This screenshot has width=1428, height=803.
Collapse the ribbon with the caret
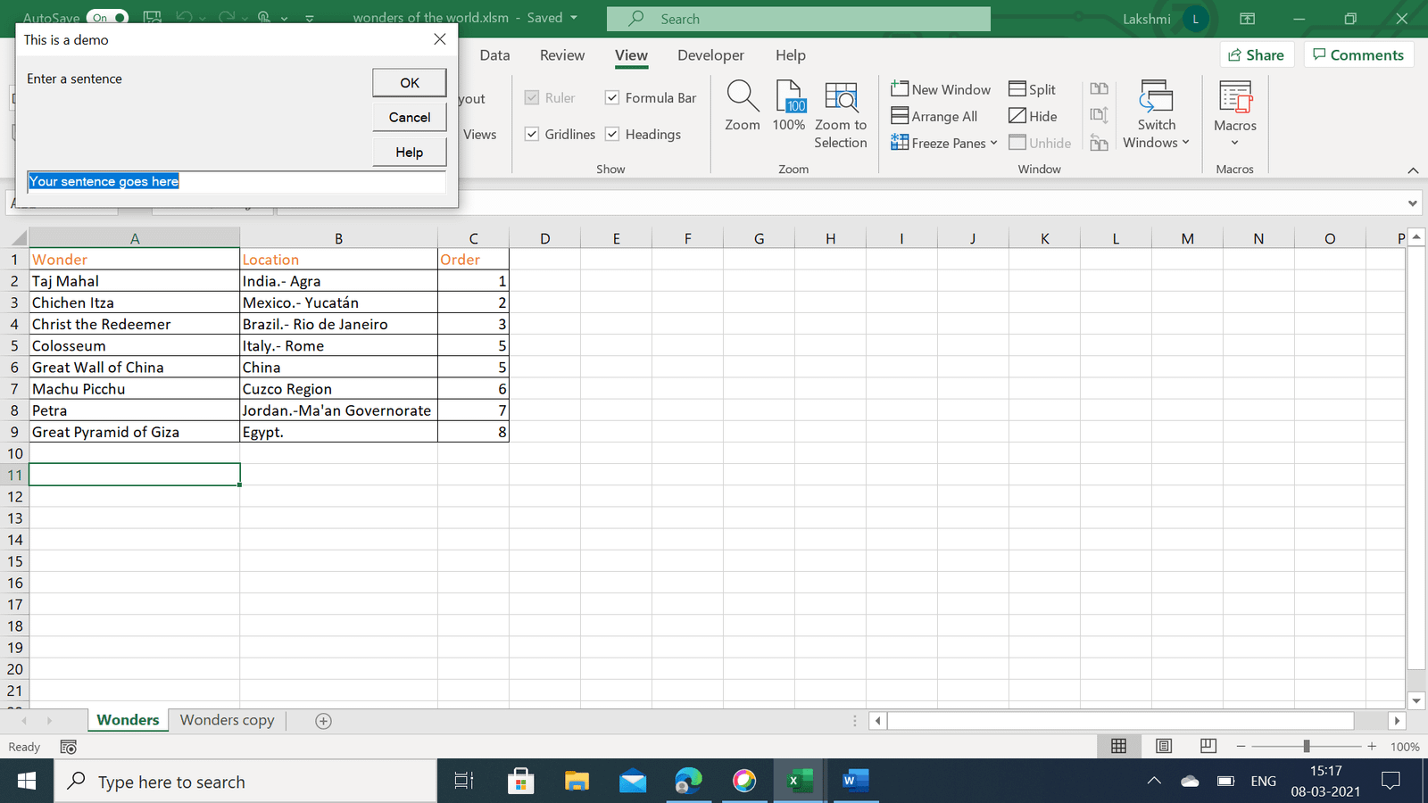(x=1413, y=170)
